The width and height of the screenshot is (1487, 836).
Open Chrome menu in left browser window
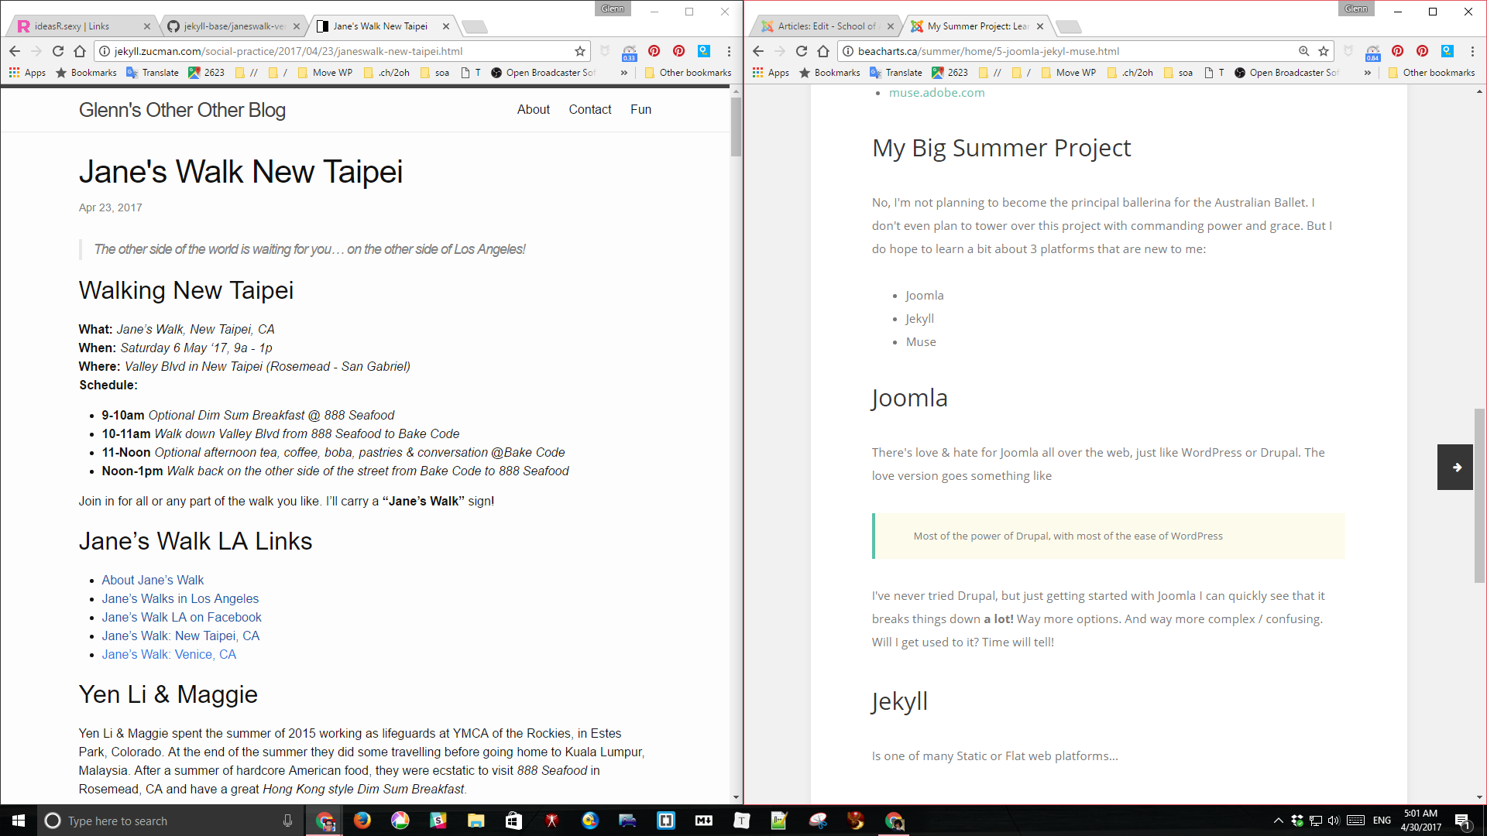pos(729,51)
